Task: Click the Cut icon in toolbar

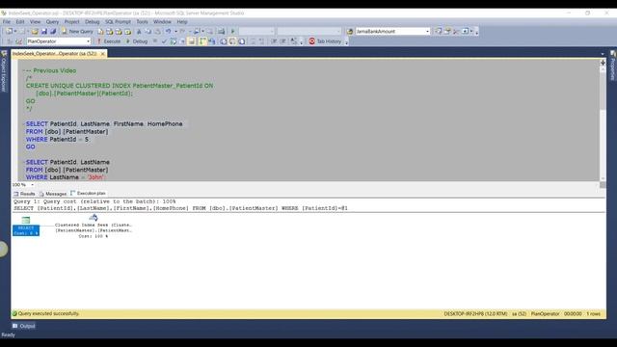Action: [x=139, y=32]
